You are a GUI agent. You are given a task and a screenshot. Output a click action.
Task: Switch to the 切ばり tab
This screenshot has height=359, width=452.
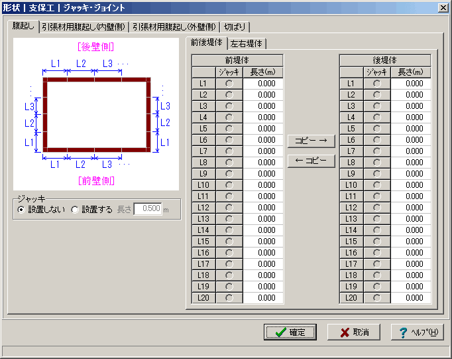[x=235, y=27]
